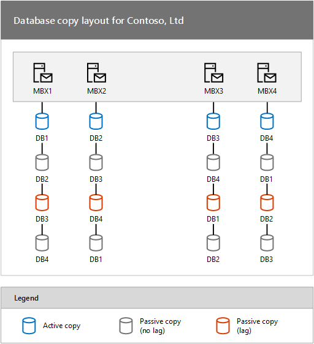Click the MBX1 mailbox server icon
This screenshot has height=344, width=314.
[x=43, y=73]
